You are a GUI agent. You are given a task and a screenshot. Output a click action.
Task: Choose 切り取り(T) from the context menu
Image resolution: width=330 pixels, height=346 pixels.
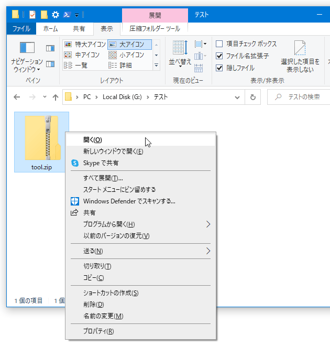[x=140, y=266]
